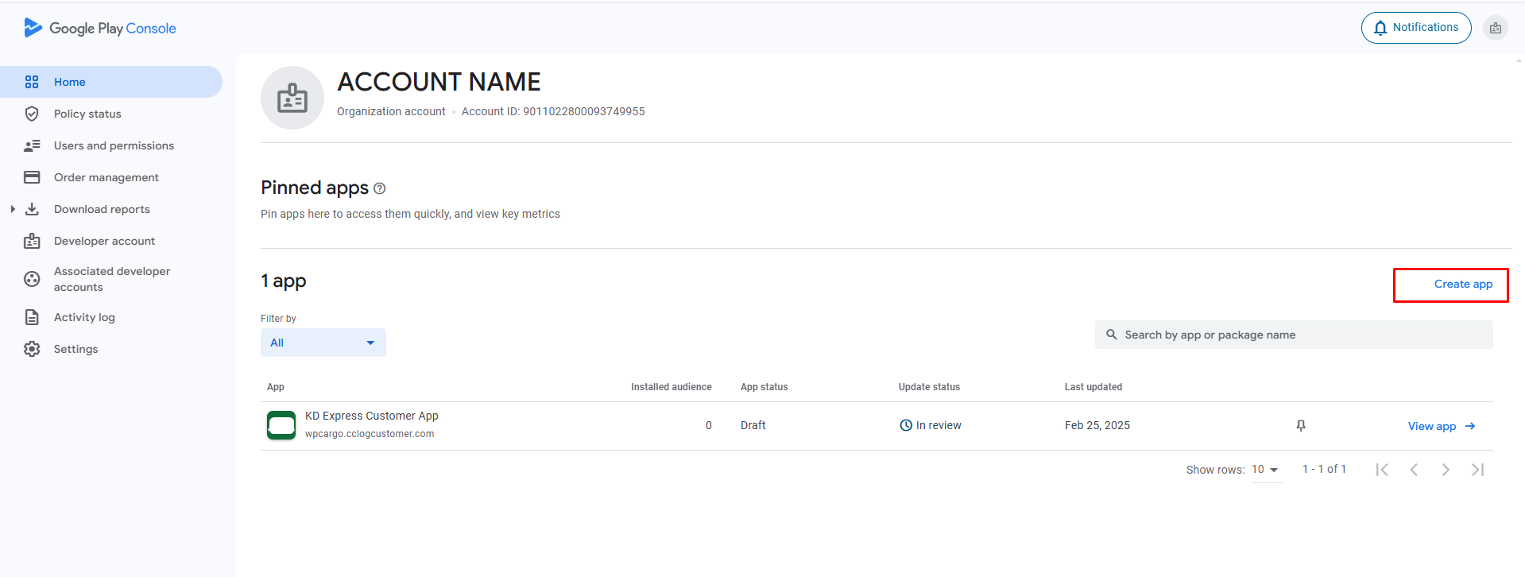Click the In review clock icon
The width and height of the screenshot is (1525, 577).
906,425
